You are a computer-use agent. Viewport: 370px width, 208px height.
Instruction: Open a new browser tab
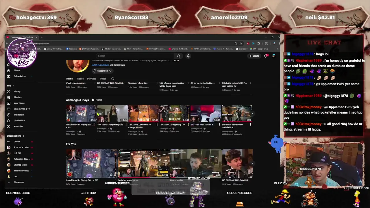[x=42, y=37]
